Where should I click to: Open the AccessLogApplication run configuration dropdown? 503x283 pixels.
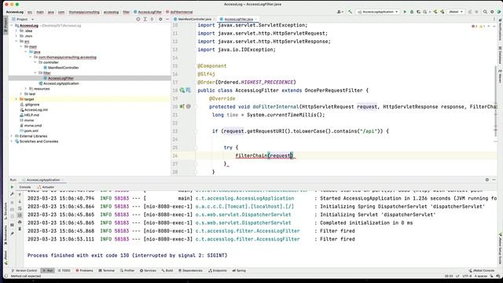coord(378,12)
